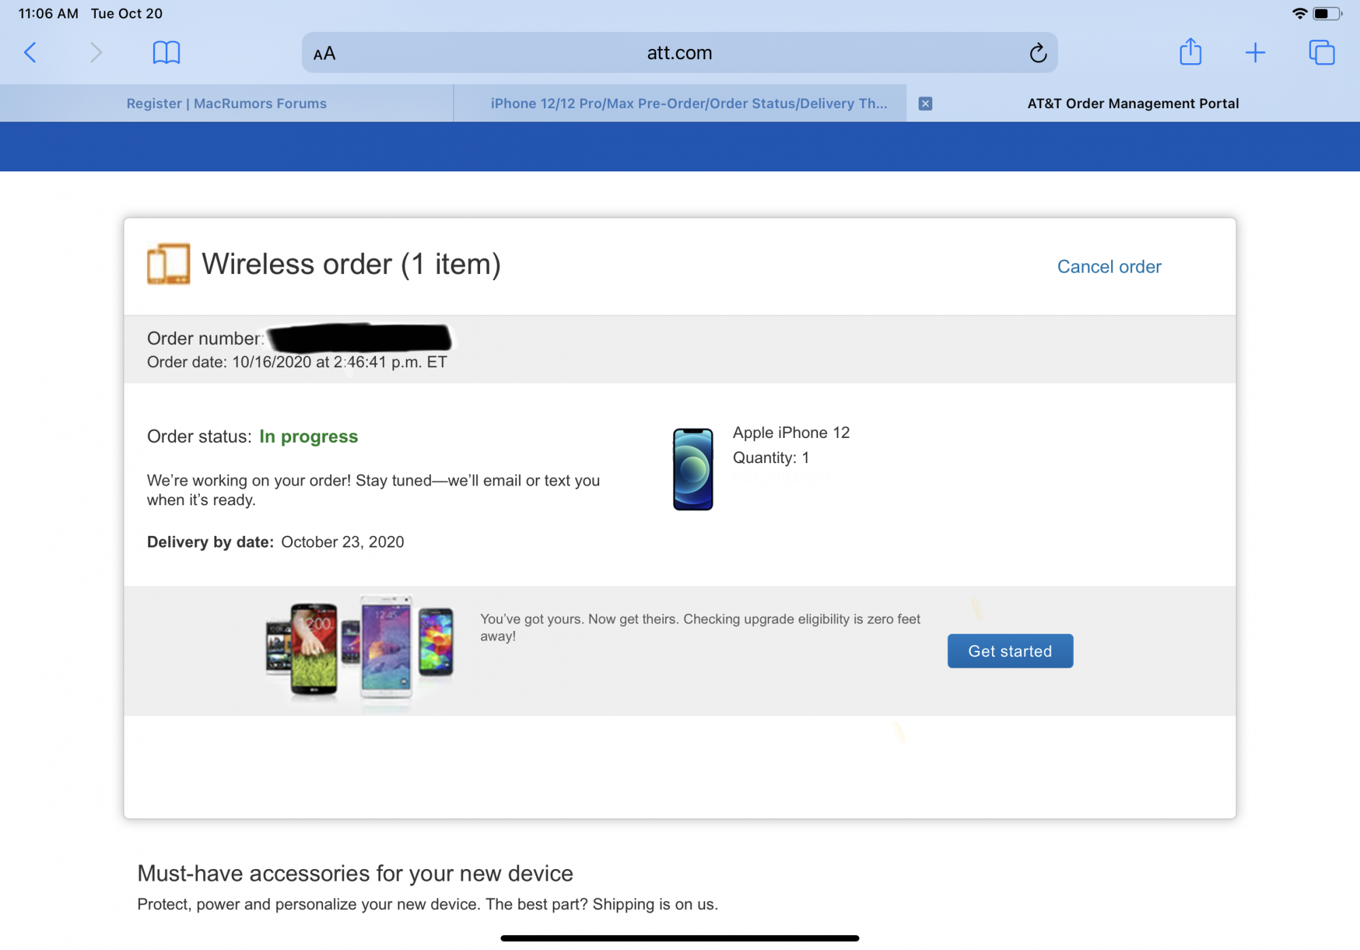Select 'Must-have accessories for your new device' heading
Image resolution: width=1360 pixels, height=950 pixels.
[x=355, y=873]
